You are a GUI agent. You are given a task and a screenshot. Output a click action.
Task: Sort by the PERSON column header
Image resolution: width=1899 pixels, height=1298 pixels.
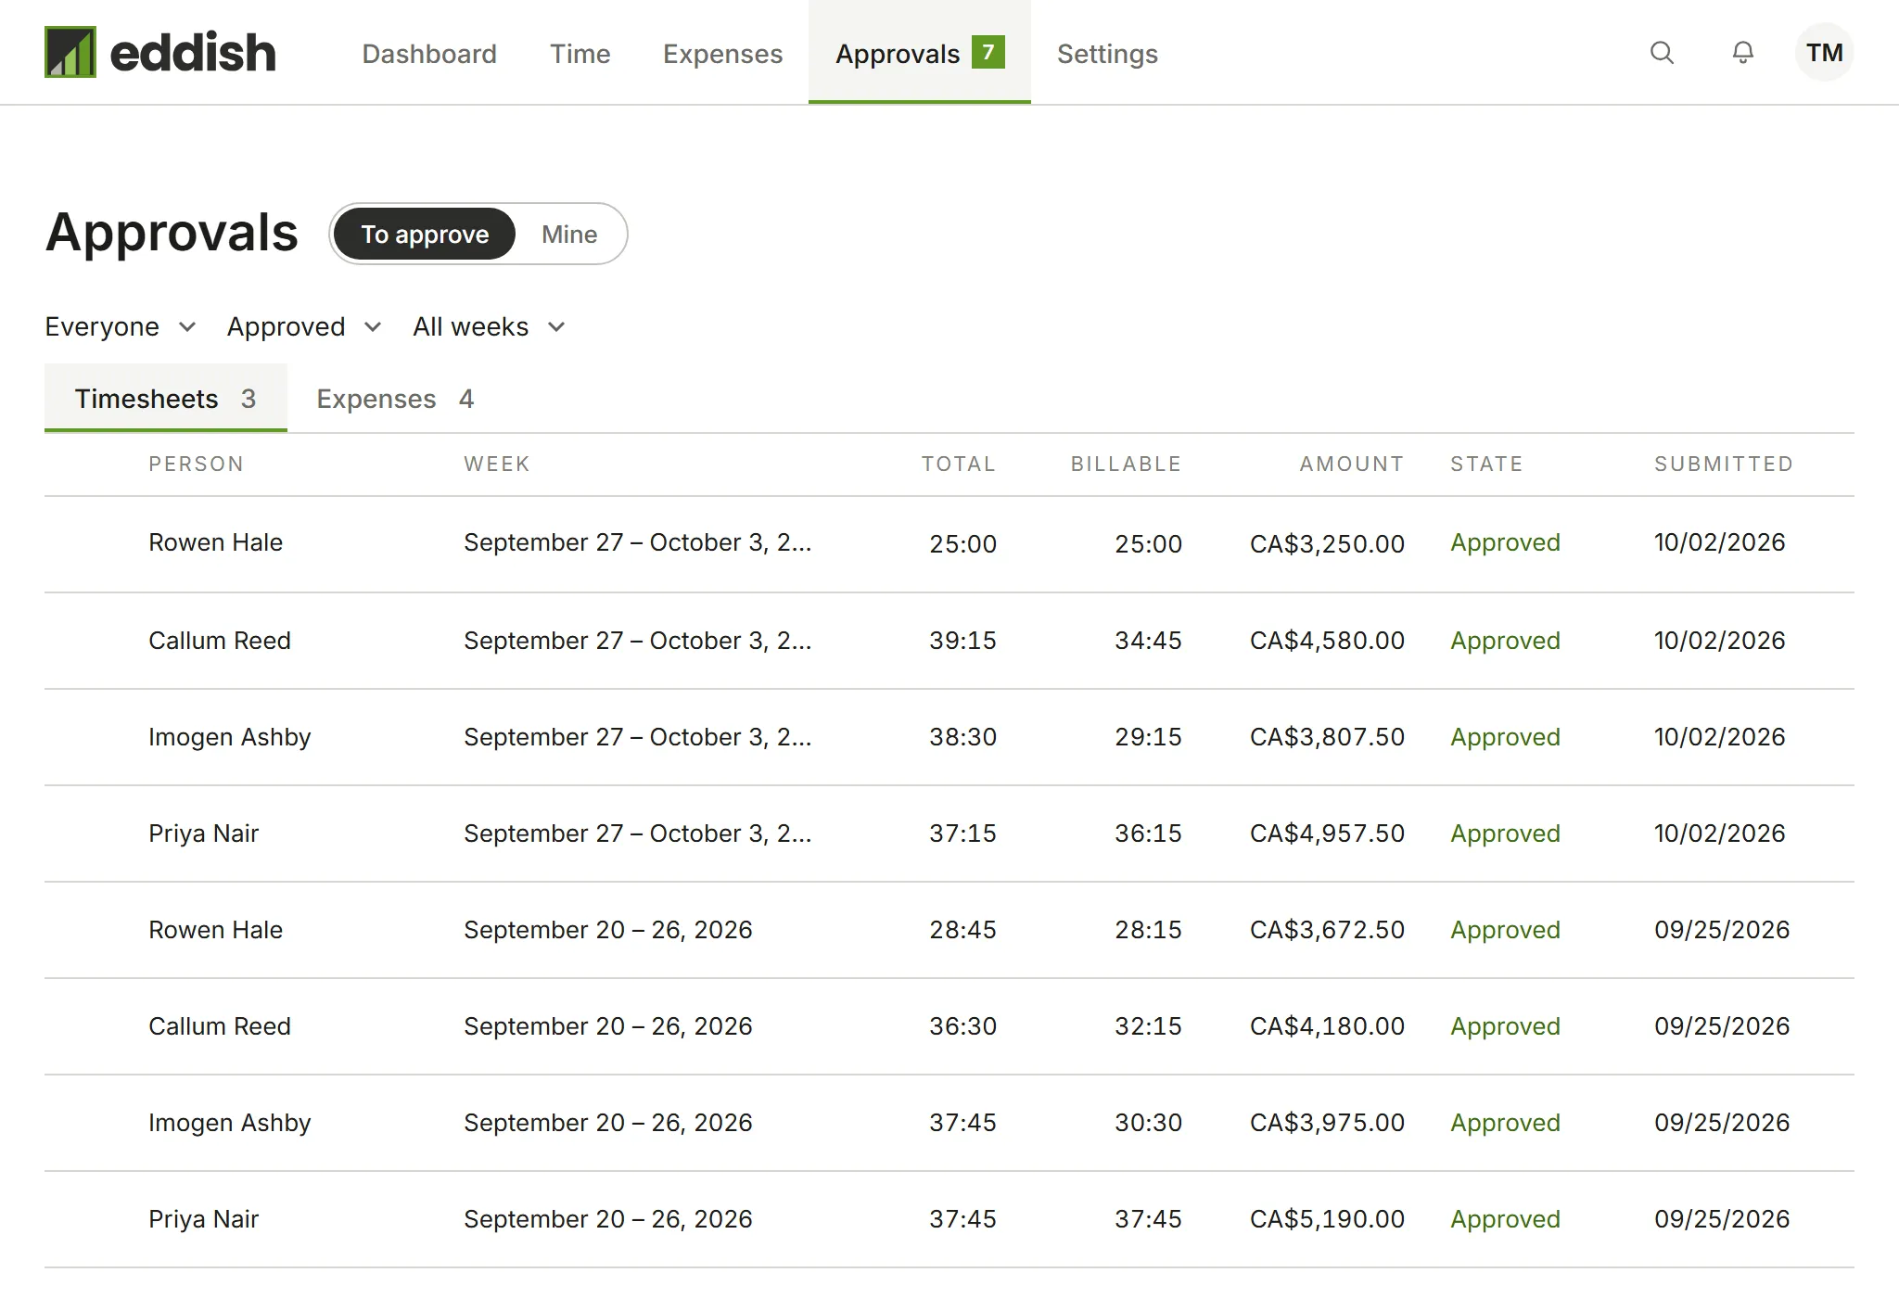(x=197, y=464)
